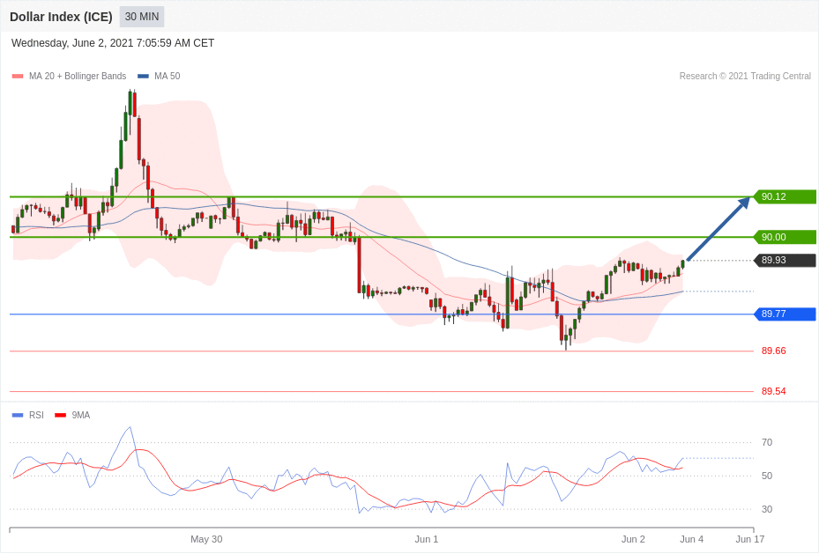
Task: Click the Jun 1 date axis label
Action: (x=427, y=539)
